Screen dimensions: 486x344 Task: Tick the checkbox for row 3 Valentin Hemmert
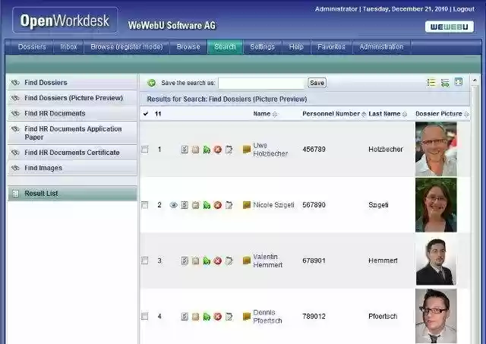(145, 260)
